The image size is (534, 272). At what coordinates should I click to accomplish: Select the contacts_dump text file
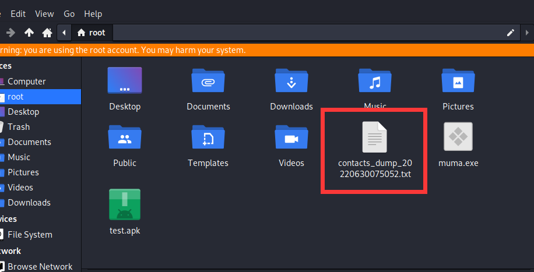374,137
